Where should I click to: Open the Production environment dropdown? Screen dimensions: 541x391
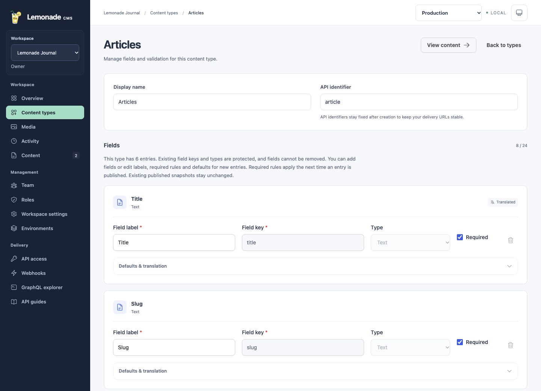click(x=449, y=13)
